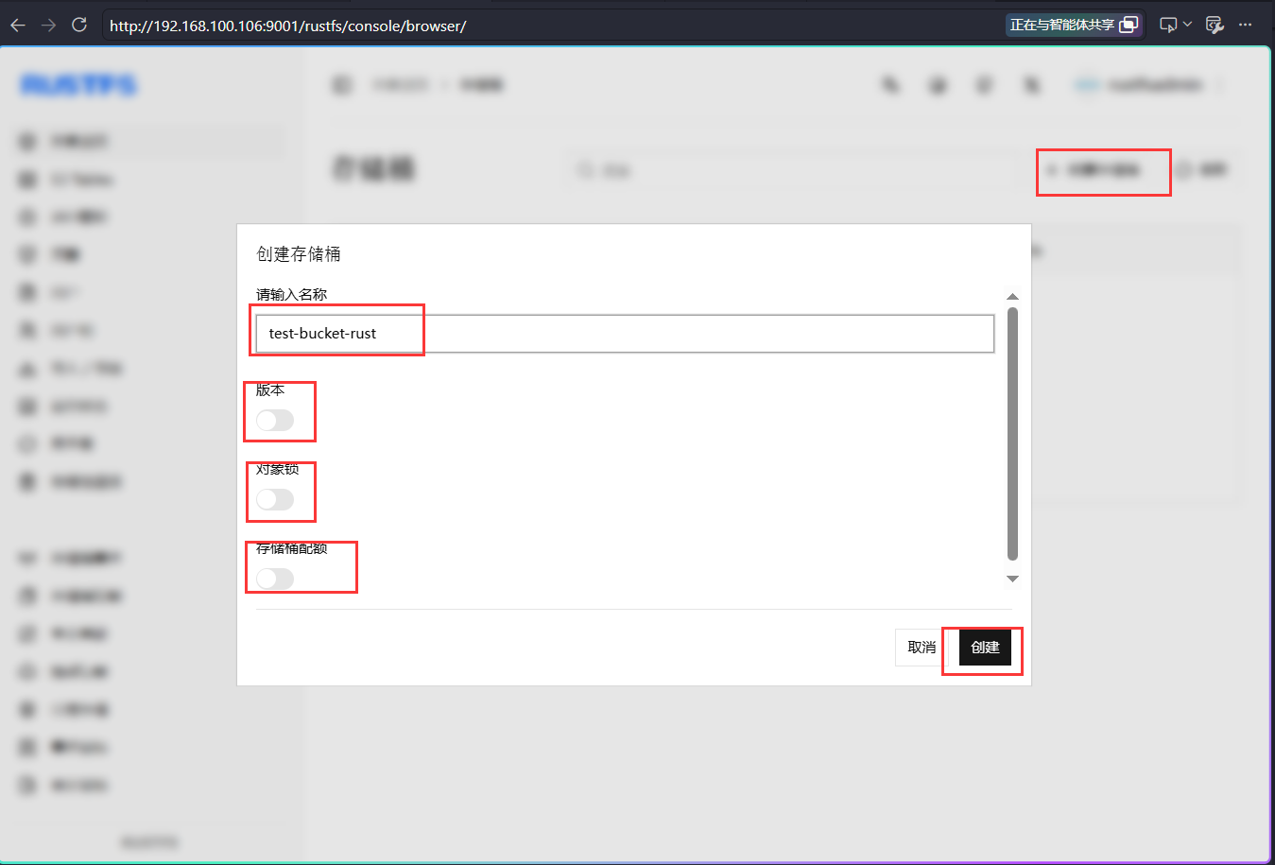Open the developer tools wrench icon
1275x865 pixels.
tap(1215, 26)
